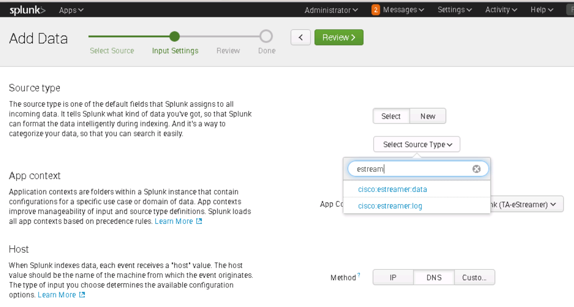Click the Input Settings progress step marker
The width and height of the screenshot is (574, 307).
(175, 36)
